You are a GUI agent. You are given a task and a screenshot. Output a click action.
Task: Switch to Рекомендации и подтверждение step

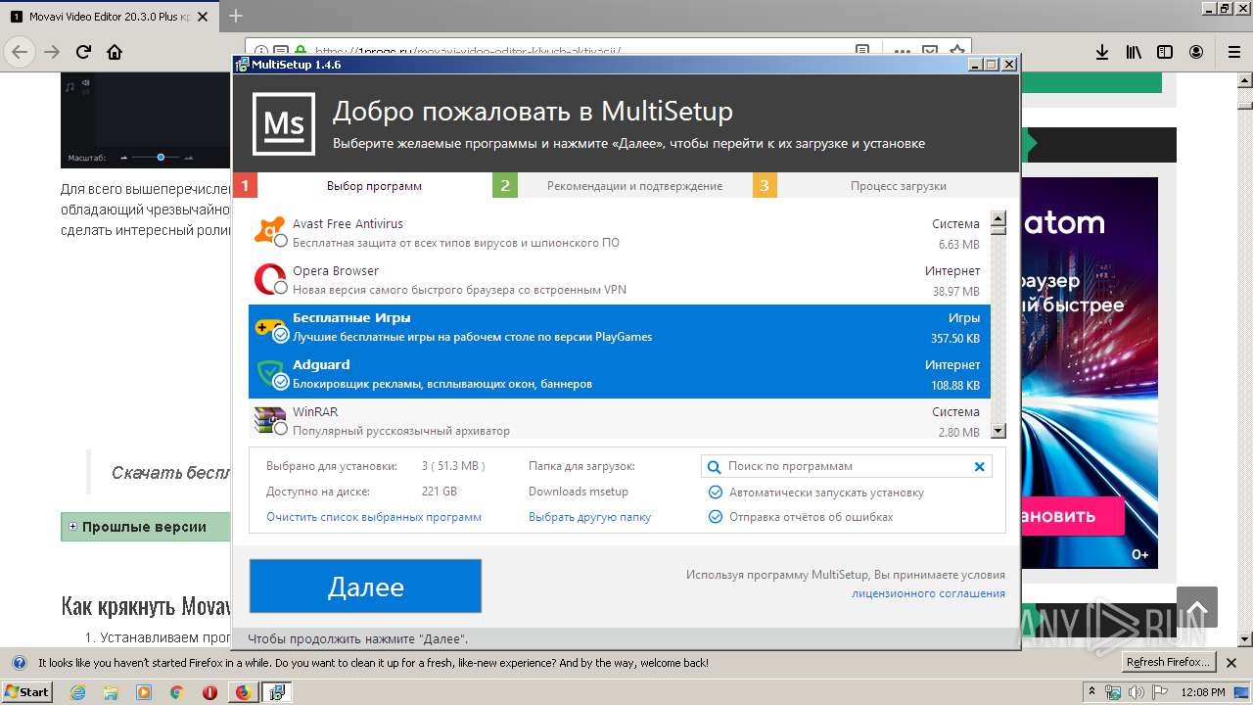click(623, 185)
